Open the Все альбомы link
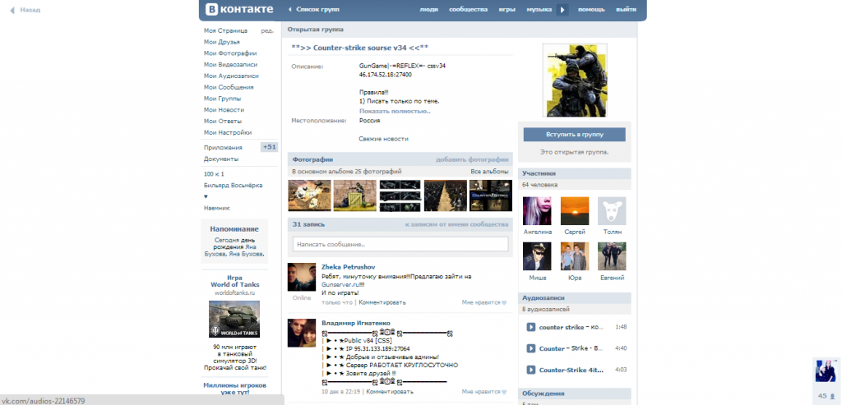The height and width of the screenshot is (405, 842). [489, 172]
